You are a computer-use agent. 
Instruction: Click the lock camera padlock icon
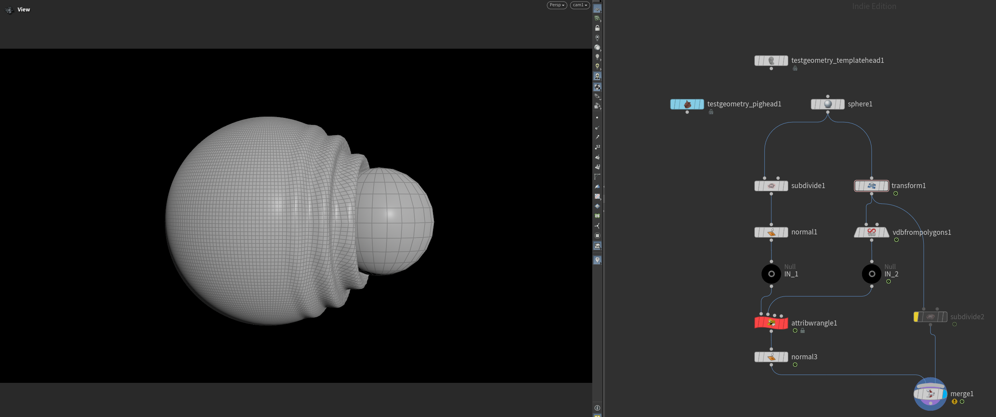[597, 28]
